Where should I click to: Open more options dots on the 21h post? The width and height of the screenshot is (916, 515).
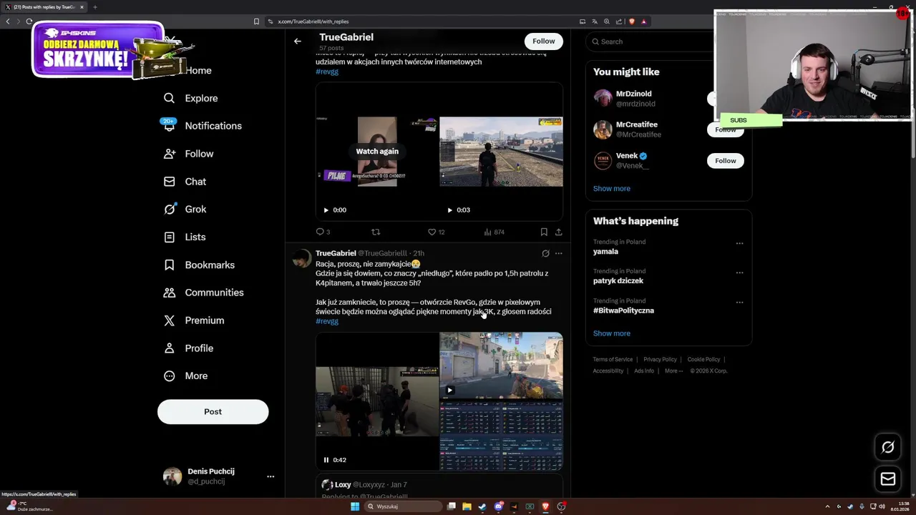click(559, 253)
